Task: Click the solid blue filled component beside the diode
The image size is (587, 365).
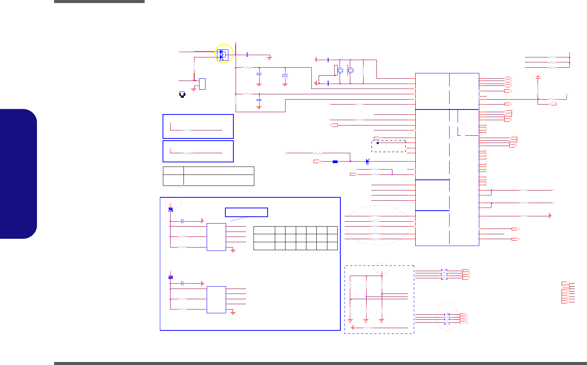Action: 335,162
